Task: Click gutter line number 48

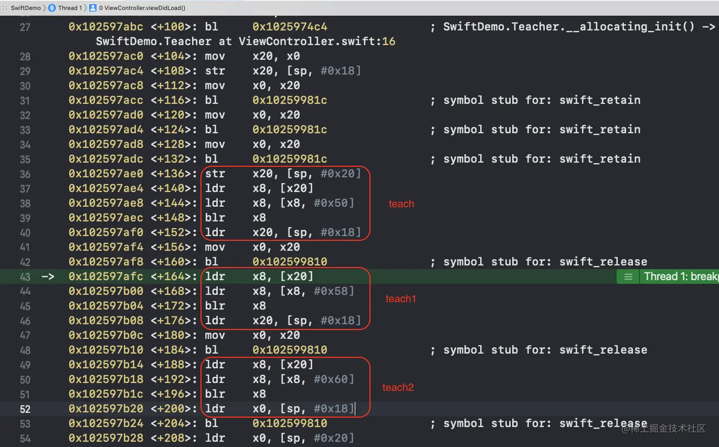Action: coord(25,350)
